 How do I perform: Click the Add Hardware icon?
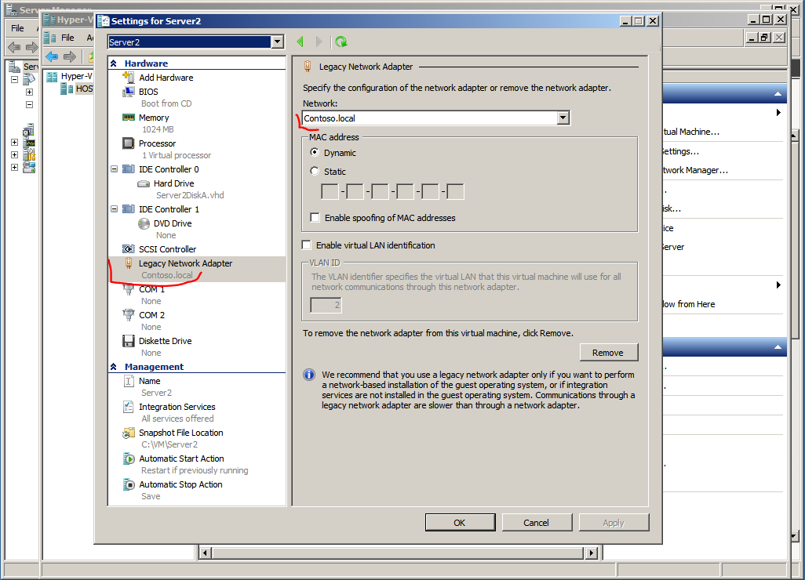[x=129, y=78]
